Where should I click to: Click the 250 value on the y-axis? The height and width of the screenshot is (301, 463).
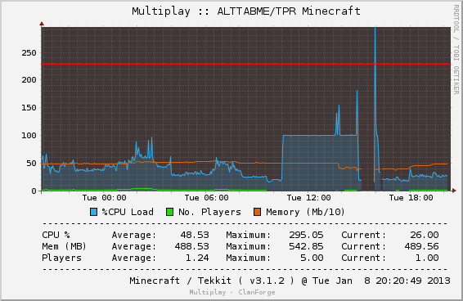[29, 53]
